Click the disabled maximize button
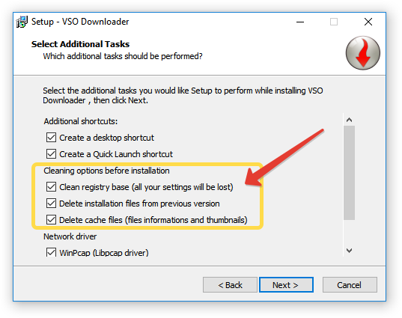 pyautogui.click(x=334, y=22)
